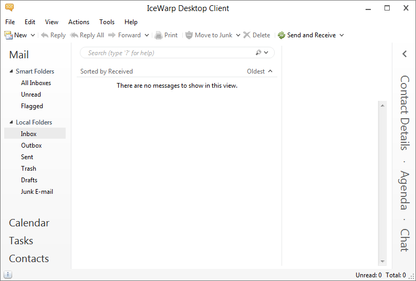Click the Move to Junk shield icon

pyautogui.click(x=189, y=35)
